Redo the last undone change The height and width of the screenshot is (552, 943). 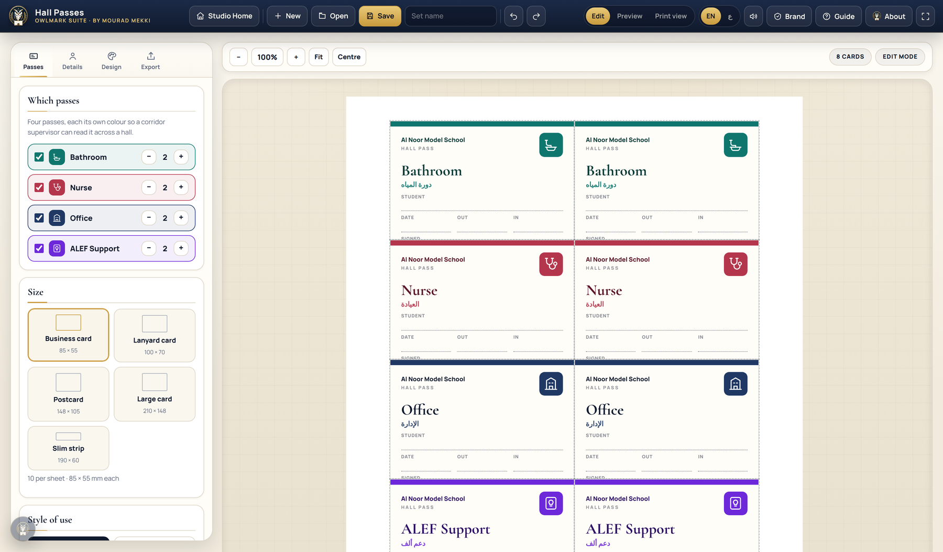pos(536,16)
